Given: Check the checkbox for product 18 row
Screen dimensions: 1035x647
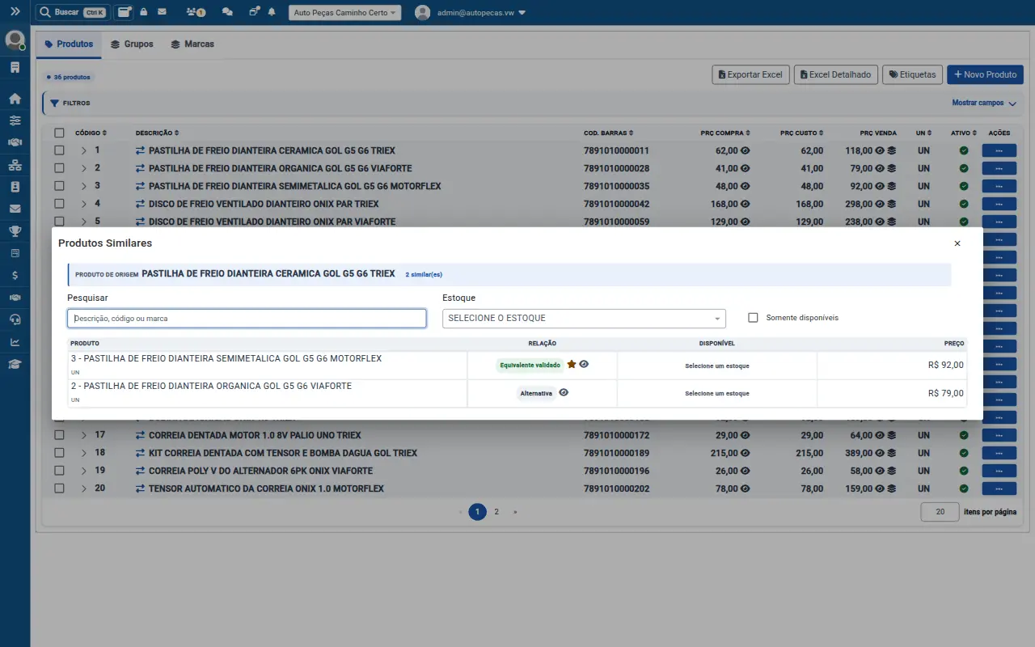Looking at the screenshot, I should [59, 453].
